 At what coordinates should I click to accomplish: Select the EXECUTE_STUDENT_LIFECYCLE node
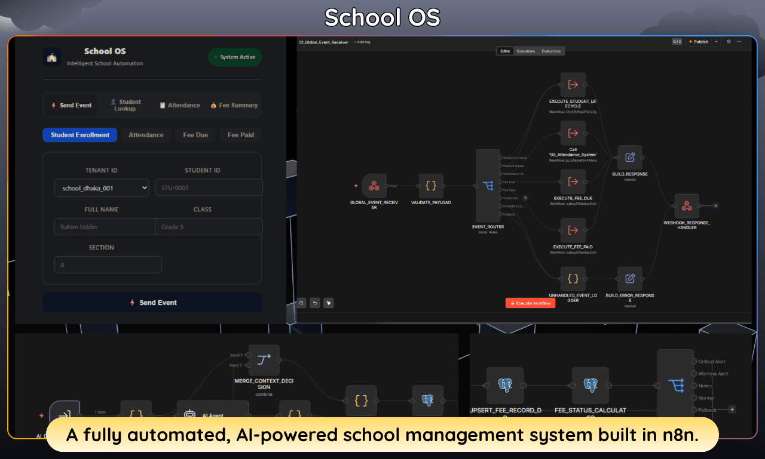coord(573,85)
